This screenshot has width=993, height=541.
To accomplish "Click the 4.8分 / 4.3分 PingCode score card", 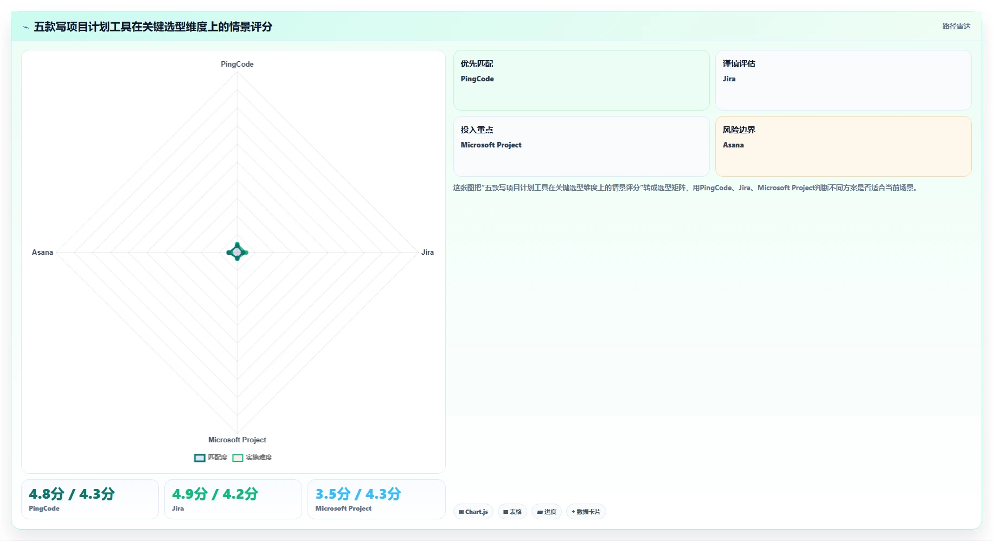I will pos(90,499).
